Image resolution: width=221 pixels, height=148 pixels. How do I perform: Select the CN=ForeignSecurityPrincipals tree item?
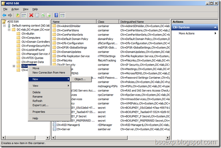[x=36, y=46]
